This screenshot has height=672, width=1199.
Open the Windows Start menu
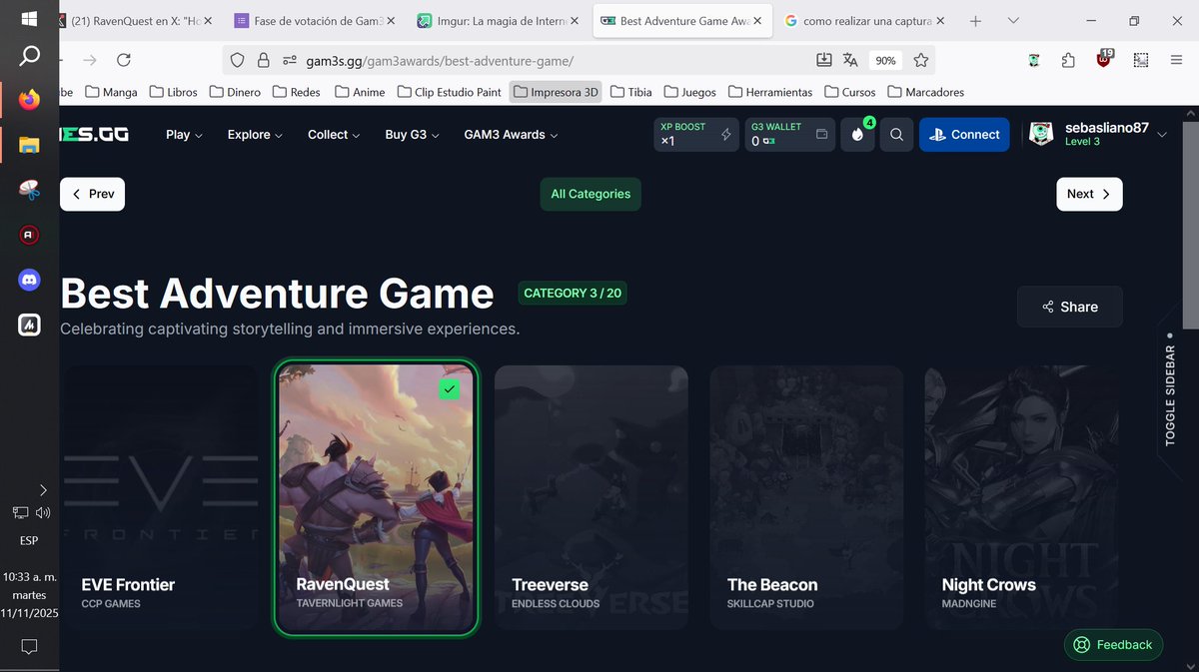[29, 19]
